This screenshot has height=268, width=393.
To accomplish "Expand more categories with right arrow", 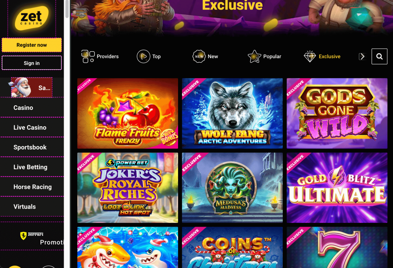I will click(x=362, y=57).
